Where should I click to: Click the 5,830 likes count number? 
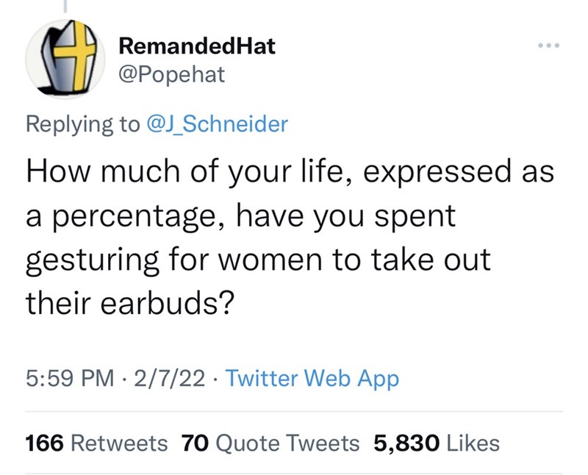click(x=406, y=443)
